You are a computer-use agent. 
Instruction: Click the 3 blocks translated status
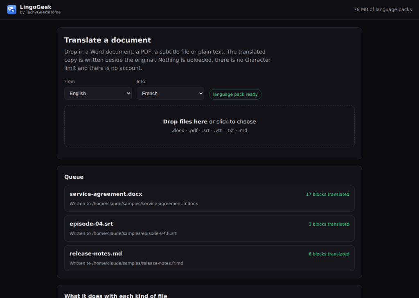pyautogui.click(x=329, y=224)
